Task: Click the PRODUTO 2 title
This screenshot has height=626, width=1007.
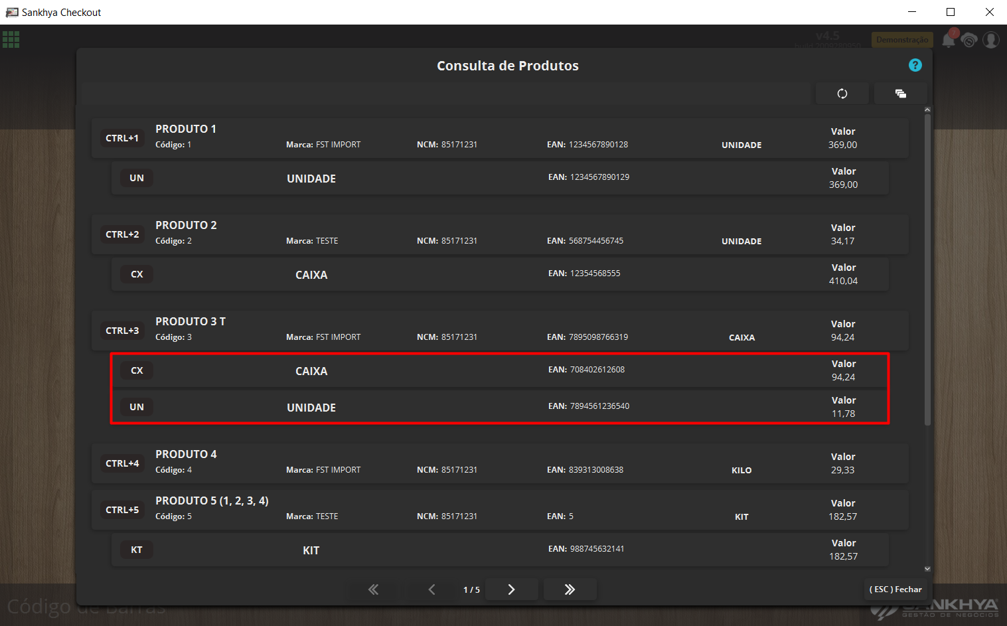Action: point(186,225)
